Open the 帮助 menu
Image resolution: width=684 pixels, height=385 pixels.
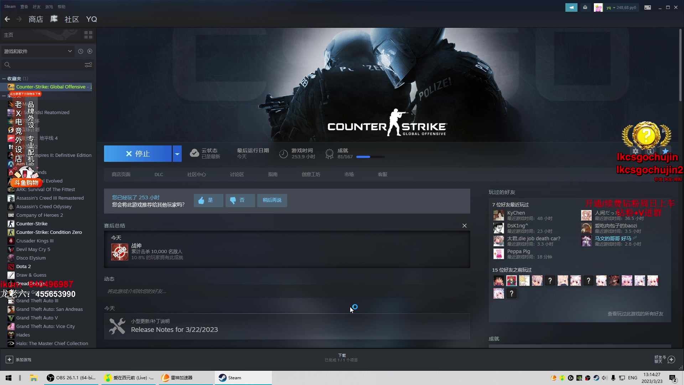pos(62,7)
